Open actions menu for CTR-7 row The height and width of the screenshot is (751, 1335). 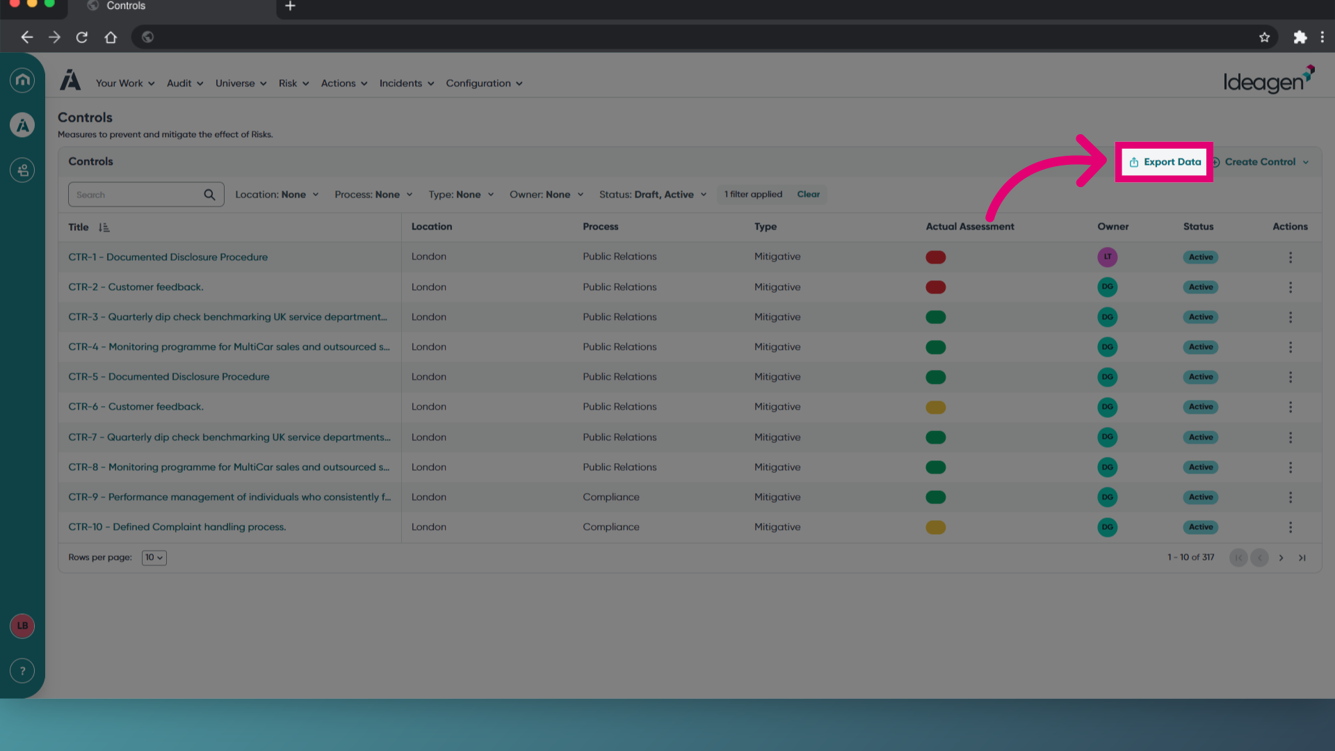click(x=1290, y=437)
